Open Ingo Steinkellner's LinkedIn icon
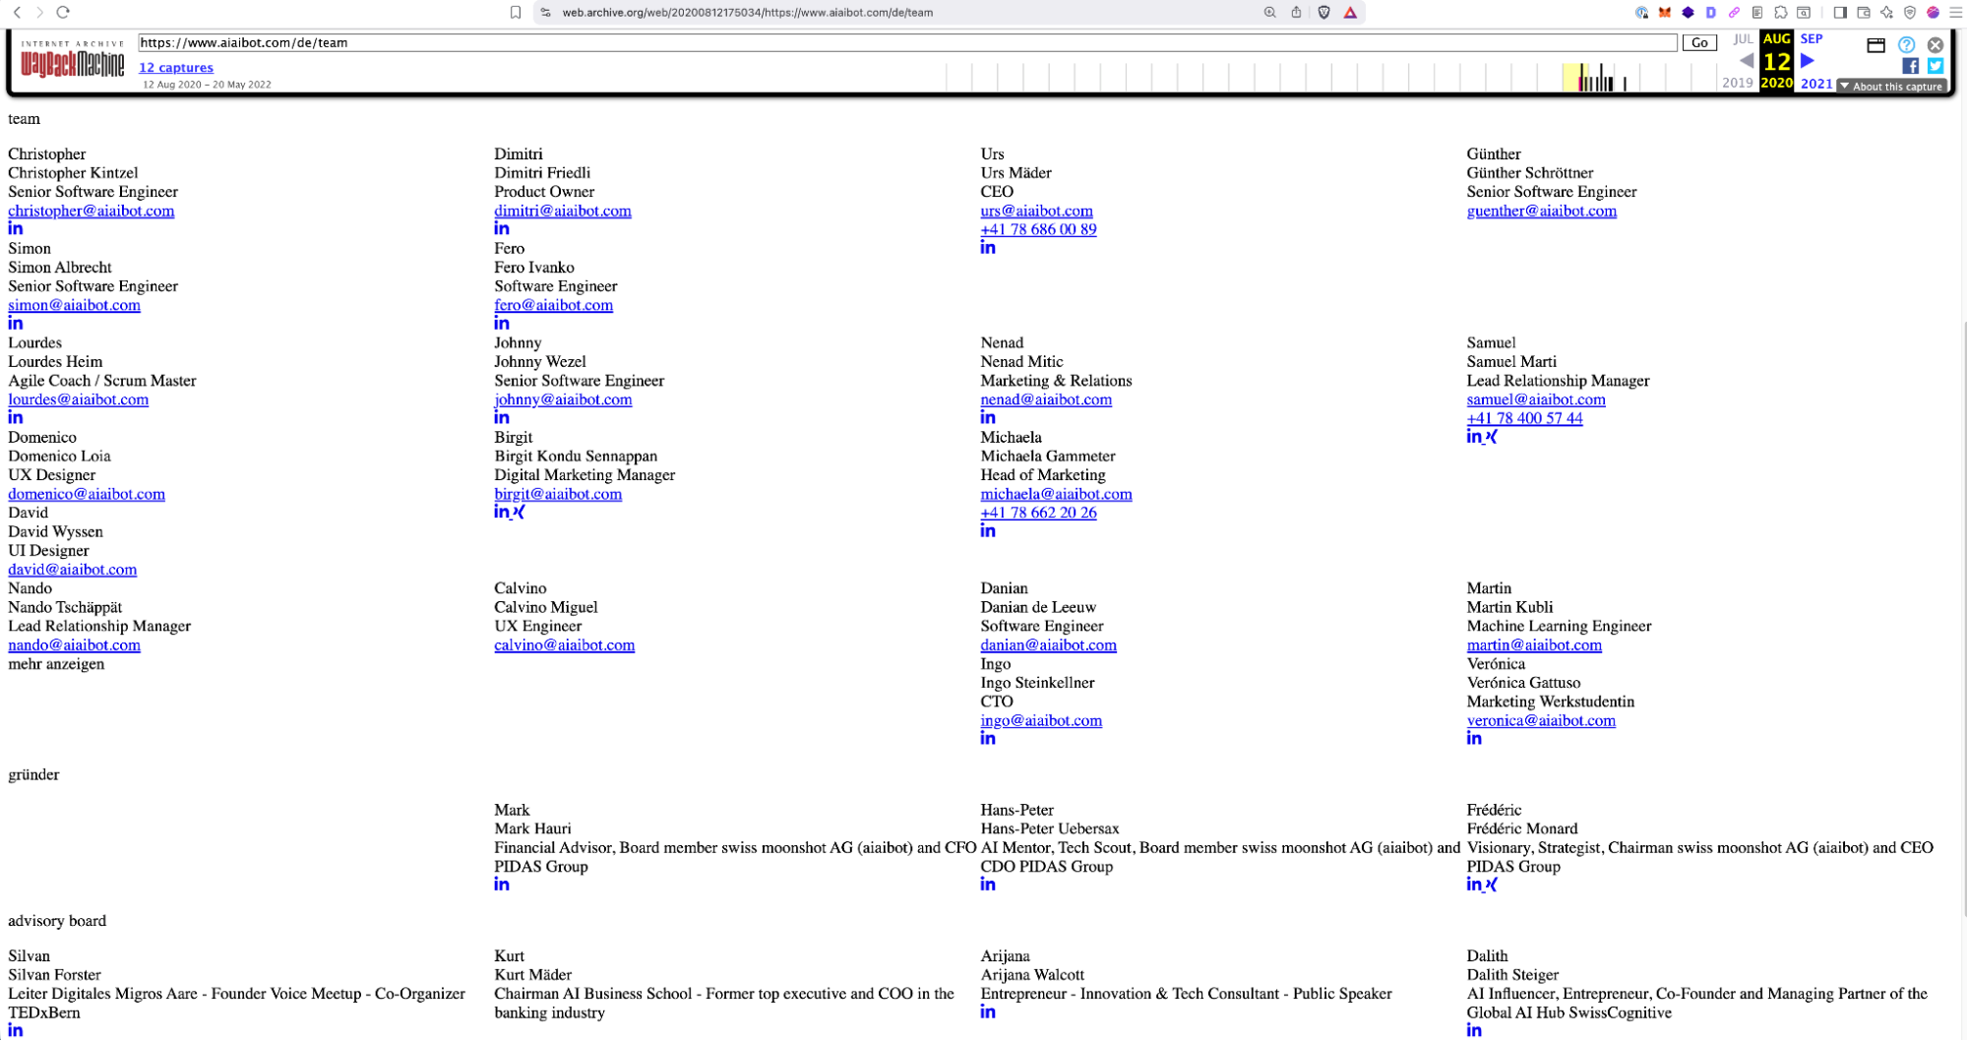1967x1041 pixels. tap(988, 739)
